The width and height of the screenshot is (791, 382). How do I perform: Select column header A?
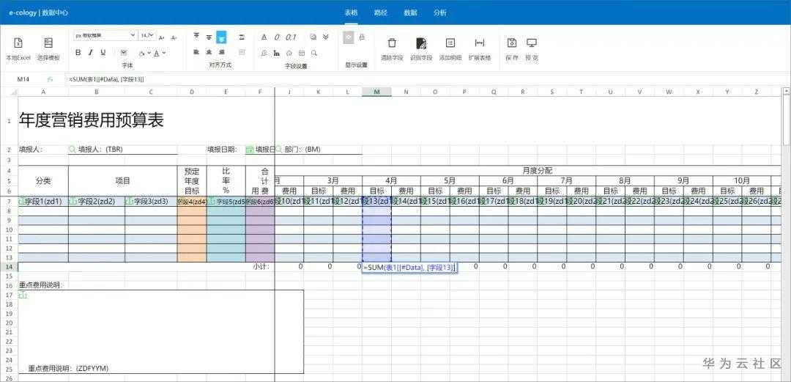point(43,92)
